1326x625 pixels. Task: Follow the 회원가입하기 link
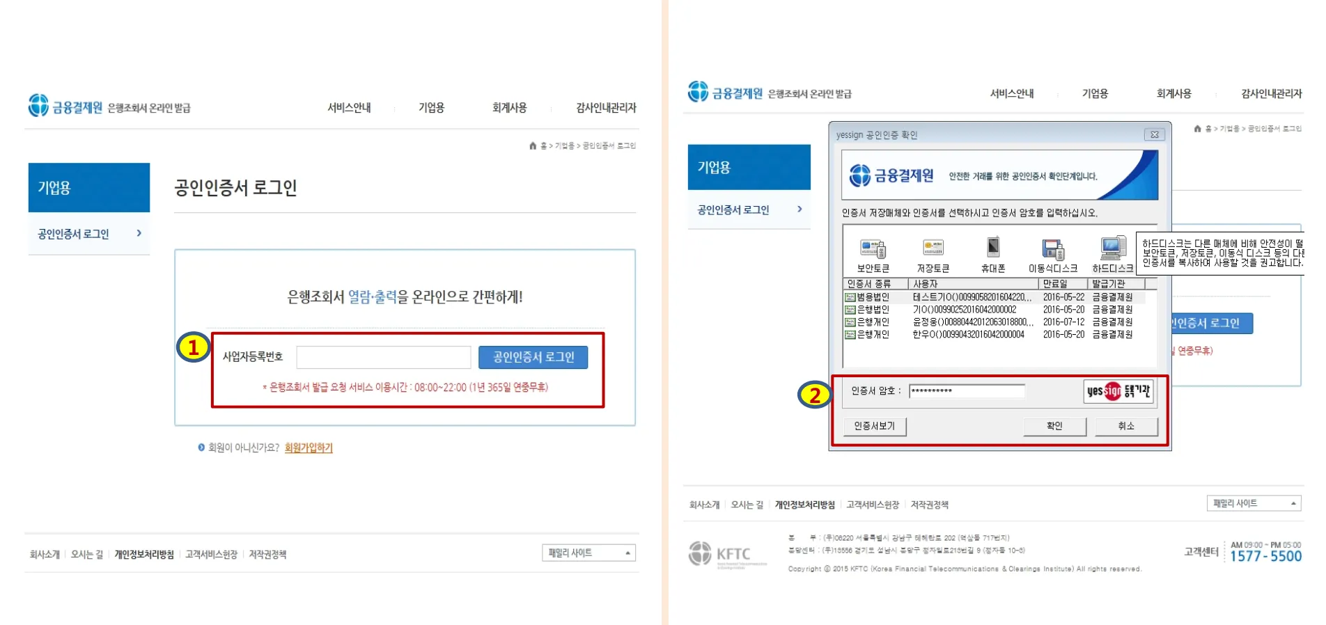309,448
